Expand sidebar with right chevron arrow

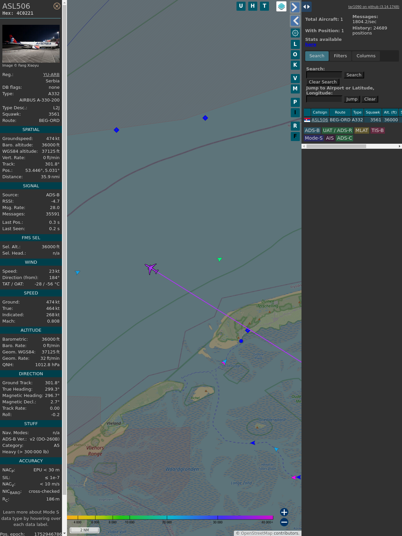coord(295,7)
